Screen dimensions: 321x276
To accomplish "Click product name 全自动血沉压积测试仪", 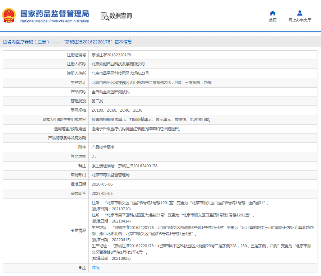I will point(111,92).
